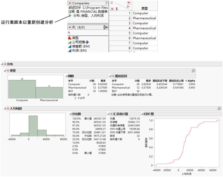The width and height of the screenshot is (223, 177).
Task: Open the 汇总统计量 red triangle menu
Action: coord(111,114)
